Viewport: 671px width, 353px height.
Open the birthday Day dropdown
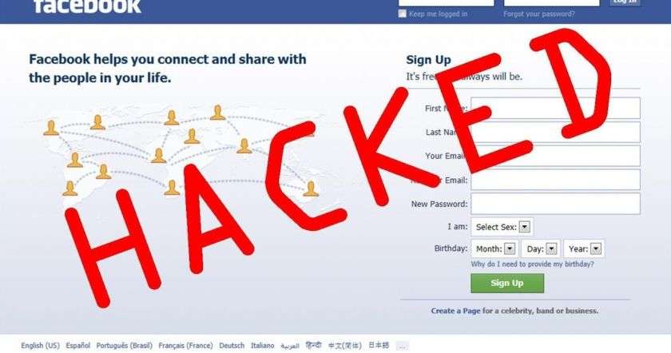point(541,248)
